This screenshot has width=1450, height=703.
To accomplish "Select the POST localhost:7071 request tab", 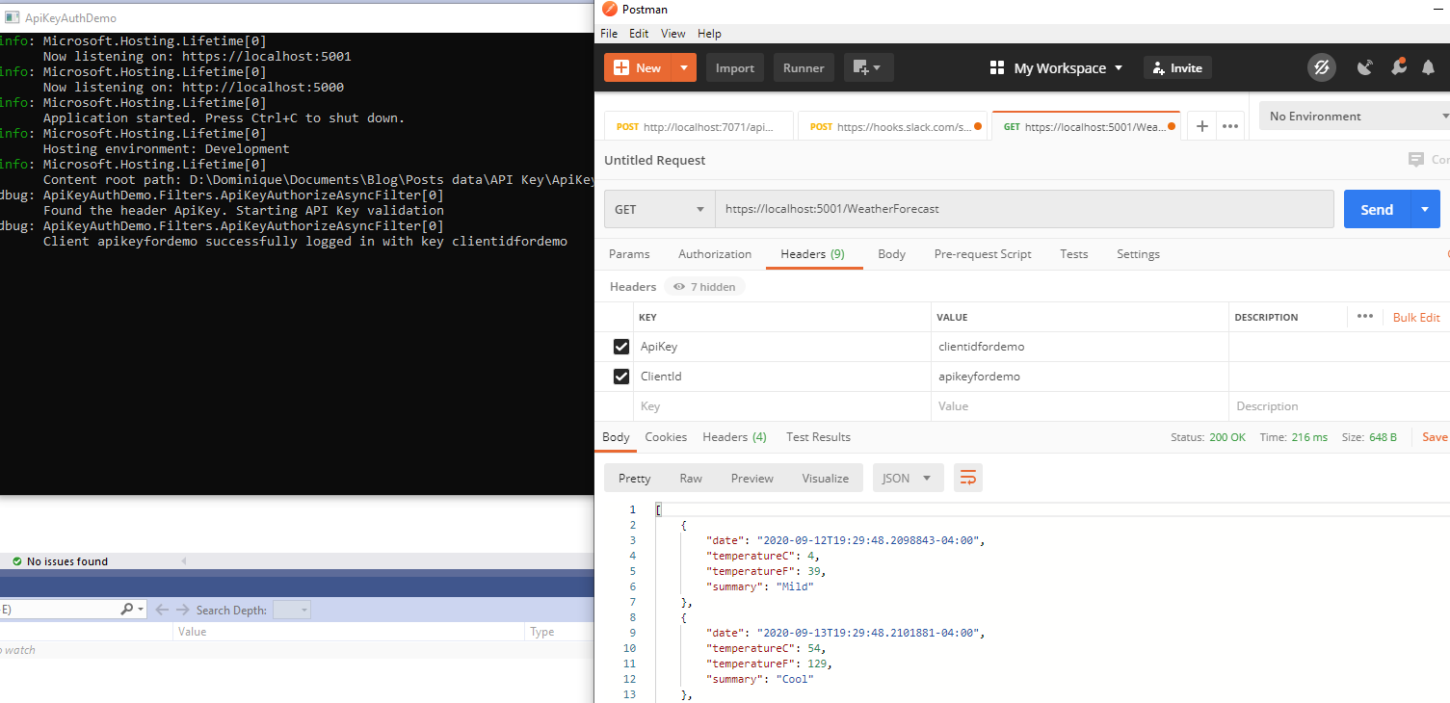I will (699, 126).
